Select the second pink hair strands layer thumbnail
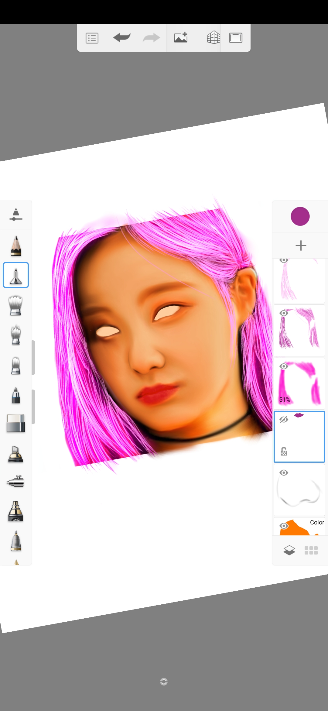The width and height of the screenshot is (328, 711). point(299,330)
